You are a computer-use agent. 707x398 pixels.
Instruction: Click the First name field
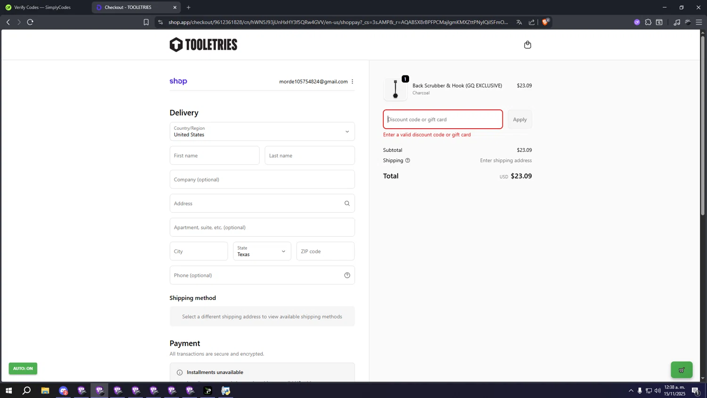pyautogui.click(x=214, y=156)
